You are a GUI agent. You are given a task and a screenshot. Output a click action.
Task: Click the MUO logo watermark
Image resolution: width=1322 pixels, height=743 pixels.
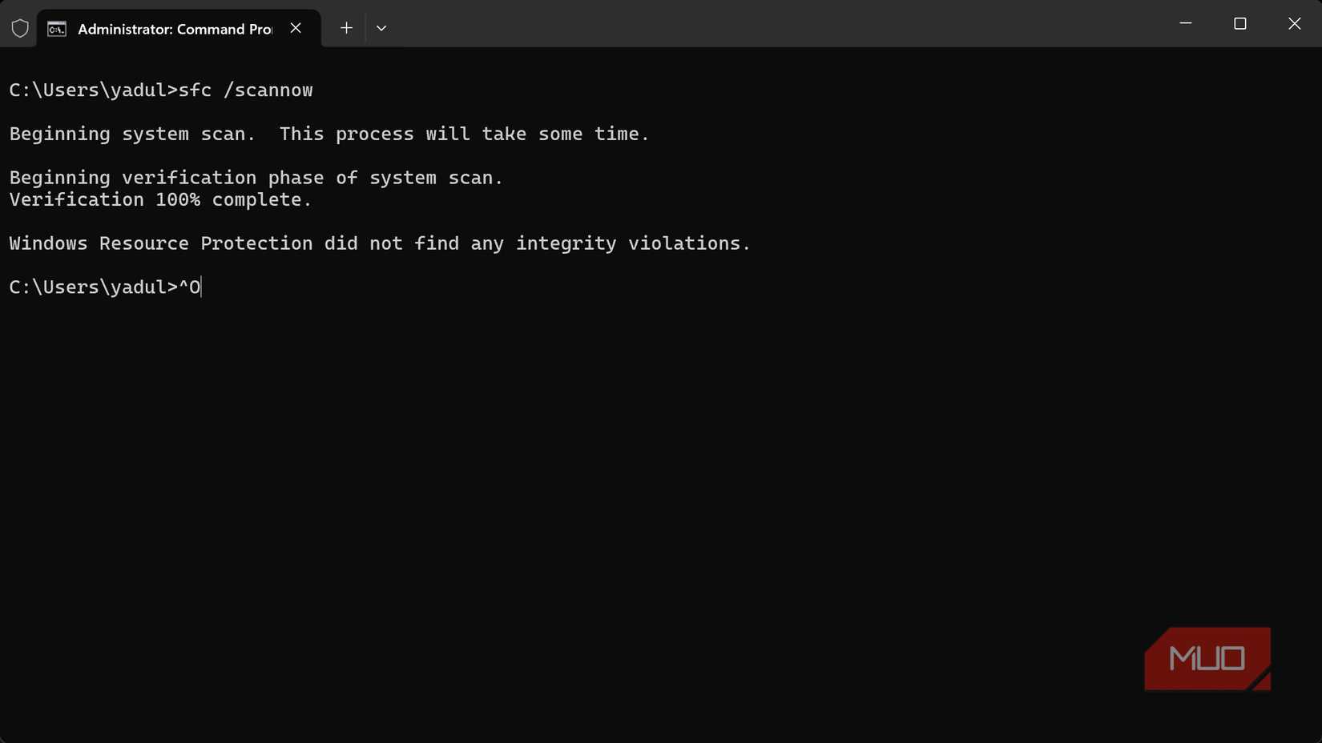pyautogui.click(x=1207, y=658)
